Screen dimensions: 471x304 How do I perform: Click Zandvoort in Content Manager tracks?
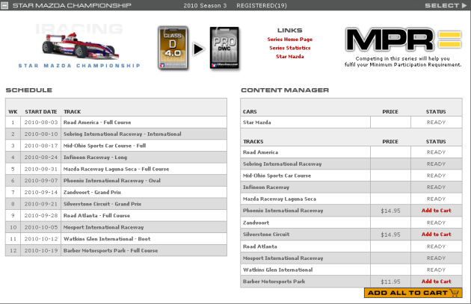point(256,223)
